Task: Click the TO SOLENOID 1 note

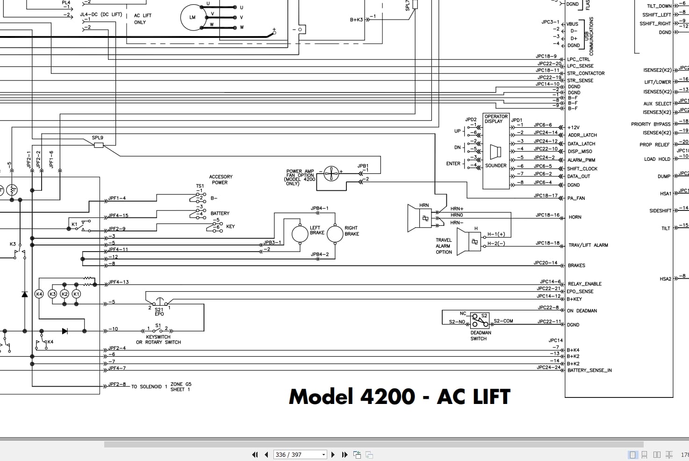Action: 149,387
